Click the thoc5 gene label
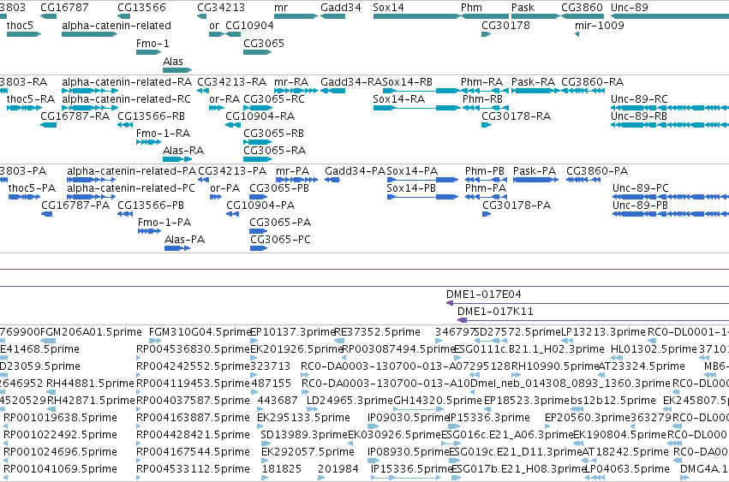This screenshot has height=482, width=729. pyautogui.click(x=20, y=26)
